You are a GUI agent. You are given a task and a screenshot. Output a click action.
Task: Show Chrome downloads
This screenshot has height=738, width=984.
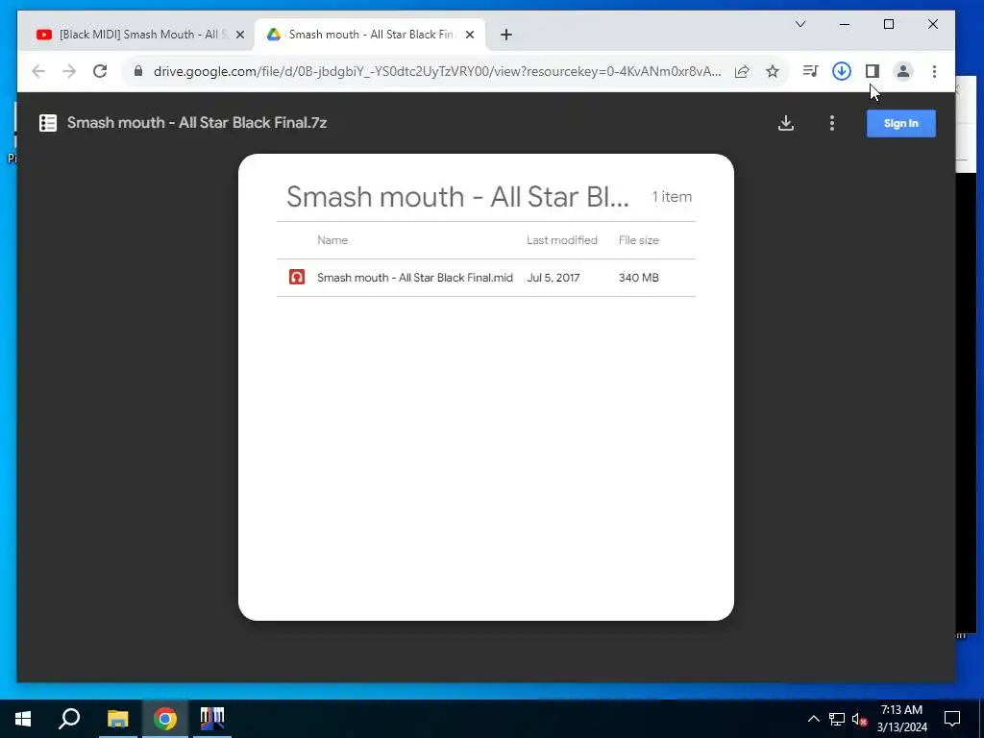click(x=842, y=71)
